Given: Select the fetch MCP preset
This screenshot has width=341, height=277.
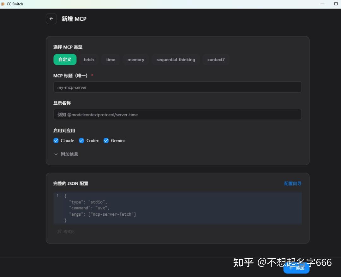Looking at the screenshot, I should (x=89, y=59).
